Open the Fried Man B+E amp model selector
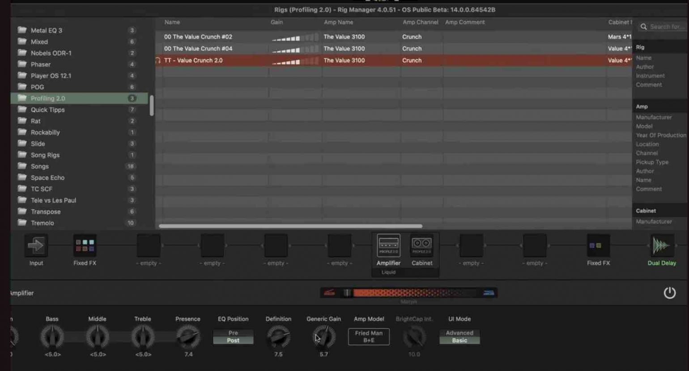 [x=368, y=336]
